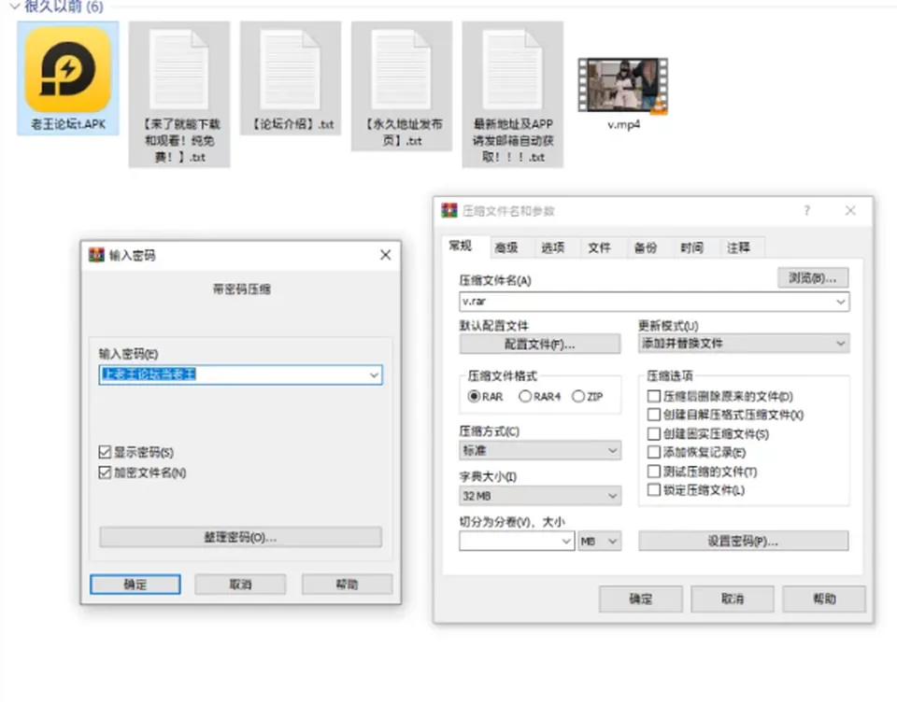This screenshot has width=897, height=705.
Task: Enable 压缩后删除原来的文件 option
Action: coord(654,396)
